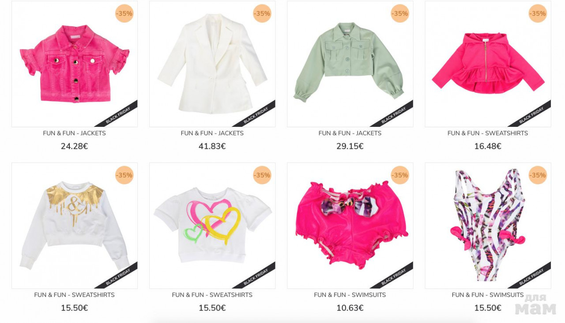View the pink ruffled swim shorts photo
Viewport: 565px width, 323px height.
(x=350, y=226)
